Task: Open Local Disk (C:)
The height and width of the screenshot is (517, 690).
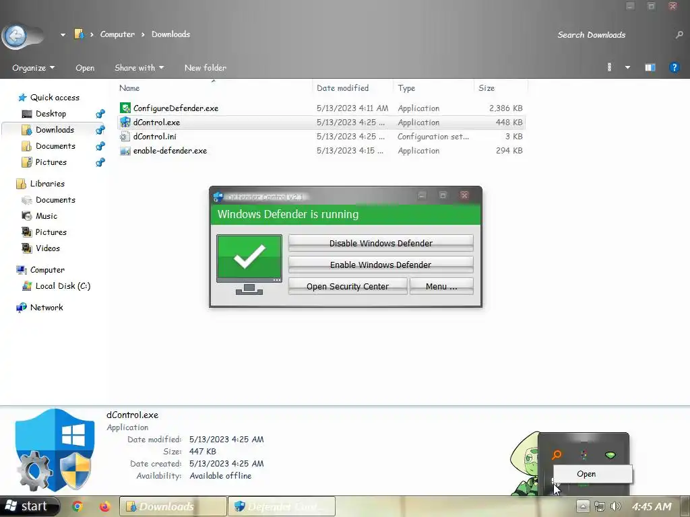Action: [63, 286]
